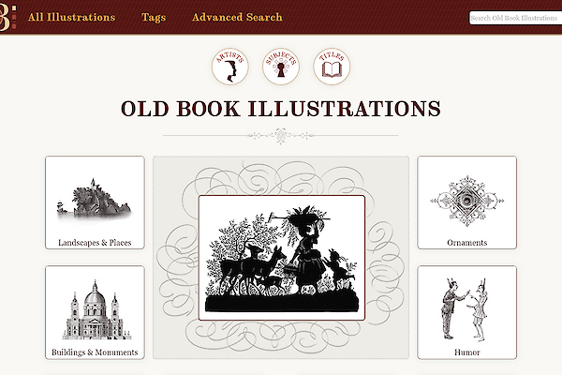This screenshot has height=375, width=562.
Task: View the featured silhouette deer illustration
Action: [282, 258]
